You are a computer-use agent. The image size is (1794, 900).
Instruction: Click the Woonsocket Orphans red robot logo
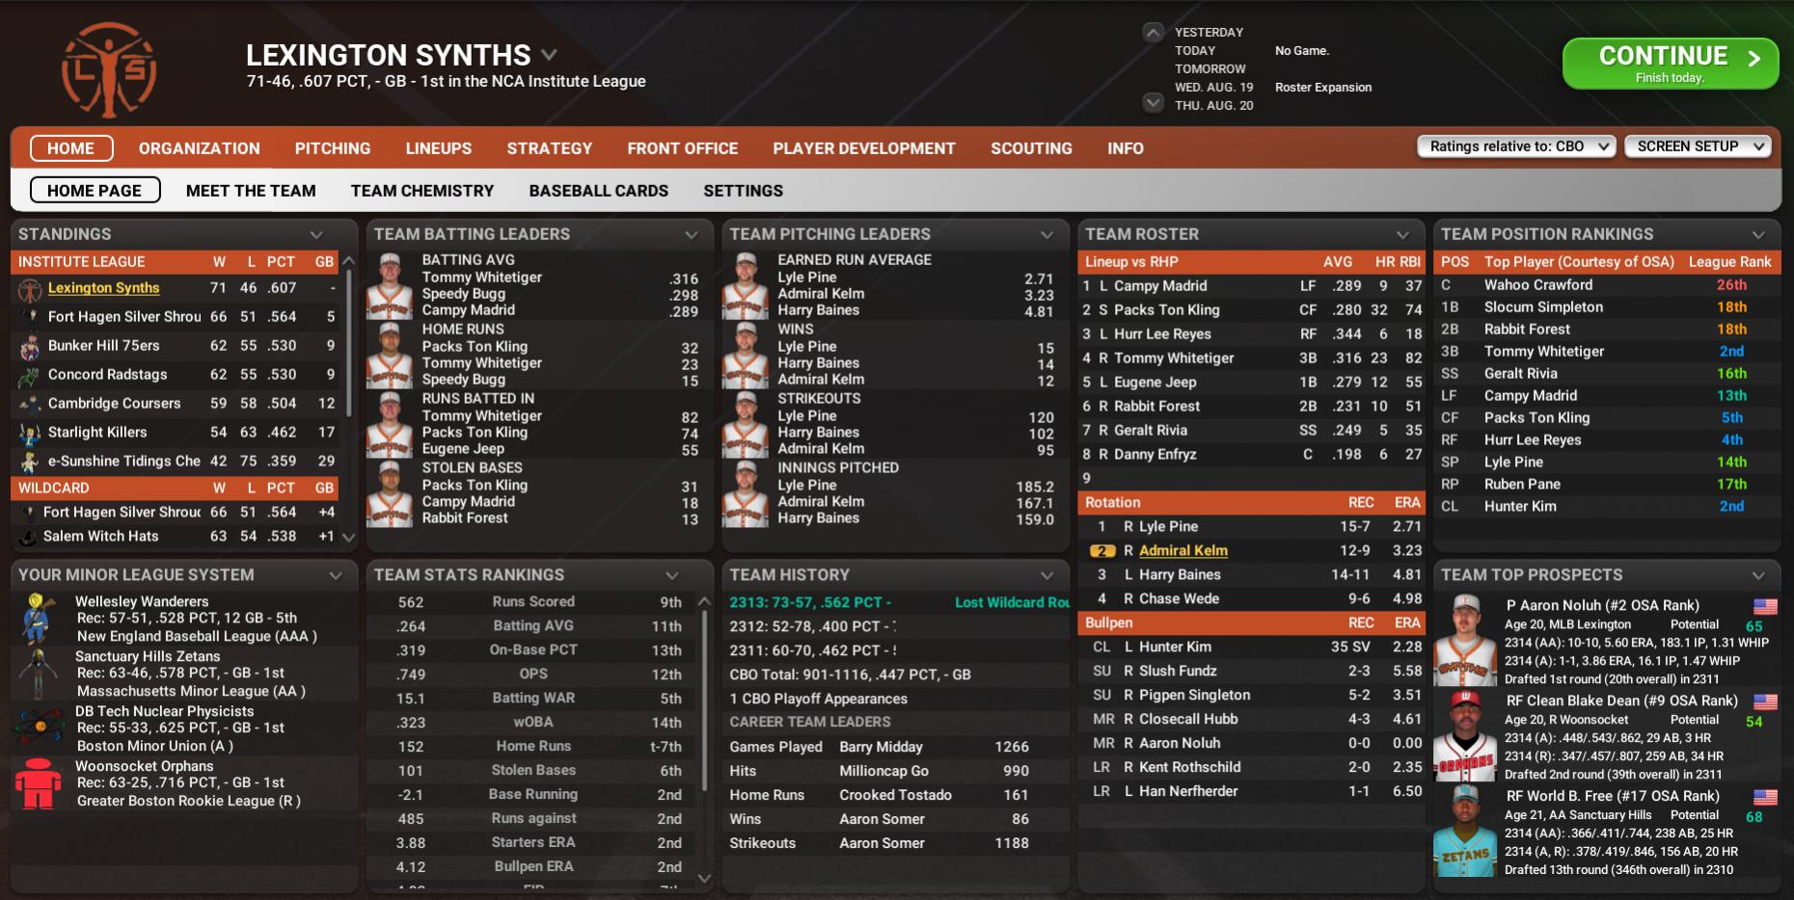(39, 783)
